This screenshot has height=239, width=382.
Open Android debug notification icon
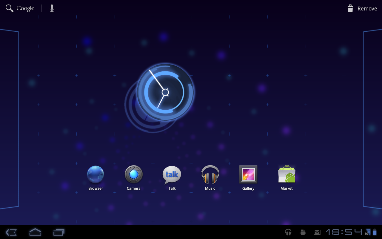point(303,232)
